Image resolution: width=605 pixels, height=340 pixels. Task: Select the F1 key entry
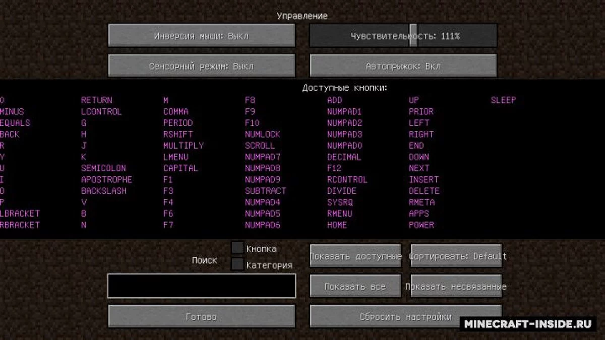pos(168,180)
